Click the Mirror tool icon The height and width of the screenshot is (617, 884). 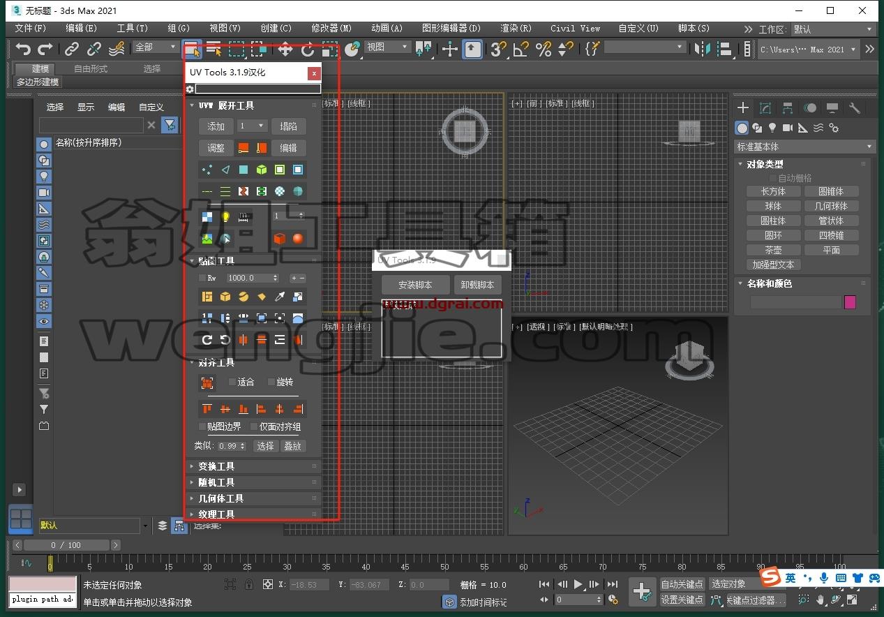(703, 49)
